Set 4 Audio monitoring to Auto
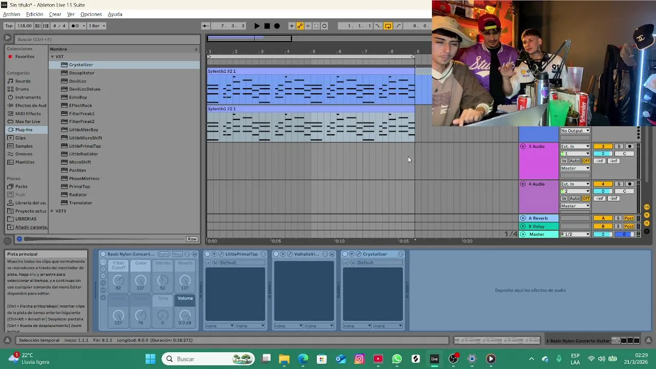 click(x=575, y=198)
